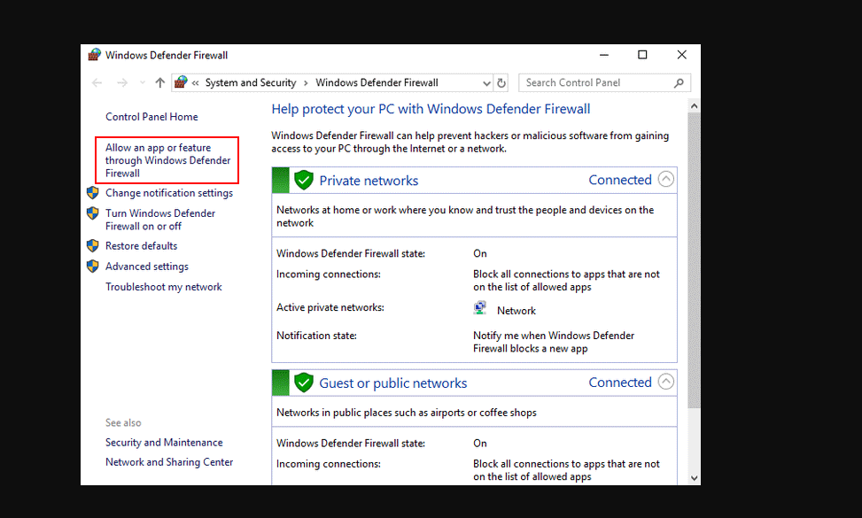The width and height of the screenshot is (862, 518).
Task: Click Windows Defender Firewall breadcrumb
Action: coord(377,82)
